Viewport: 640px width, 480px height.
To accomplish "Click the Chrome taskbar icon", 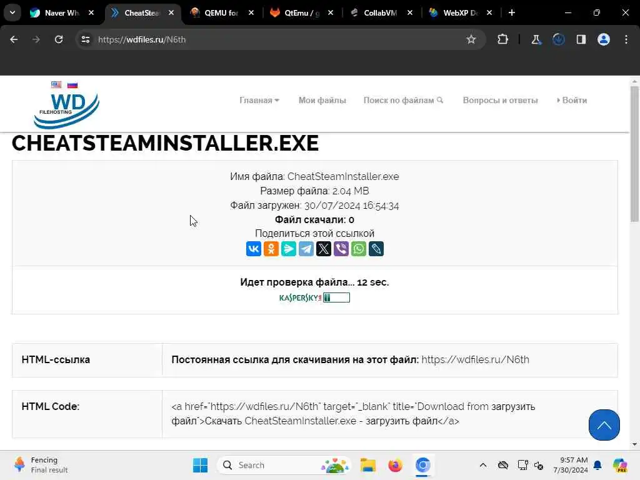I will [x=423, y=465].
